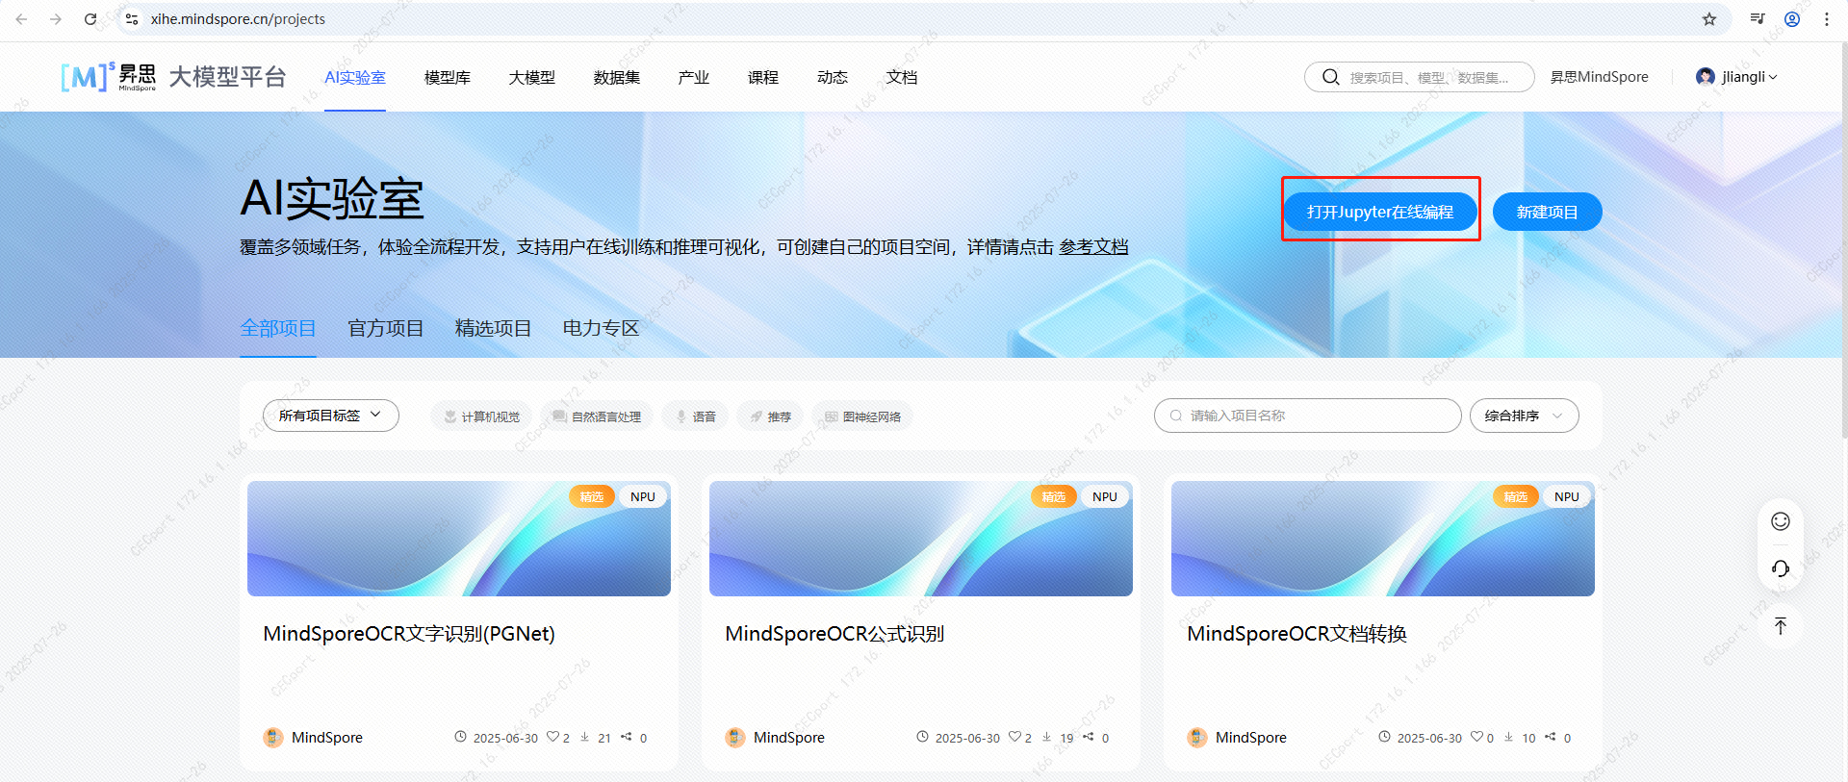1848x782 pixels.
Task: Click the 精选 badge on PGNet card
Action: click(x=592, y=496)
